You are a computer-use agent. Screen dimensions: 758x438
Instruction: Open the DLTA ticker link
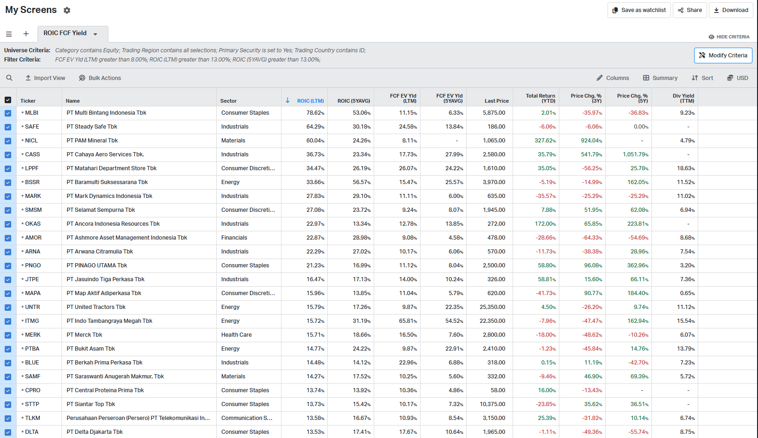[x=31, y=432]
